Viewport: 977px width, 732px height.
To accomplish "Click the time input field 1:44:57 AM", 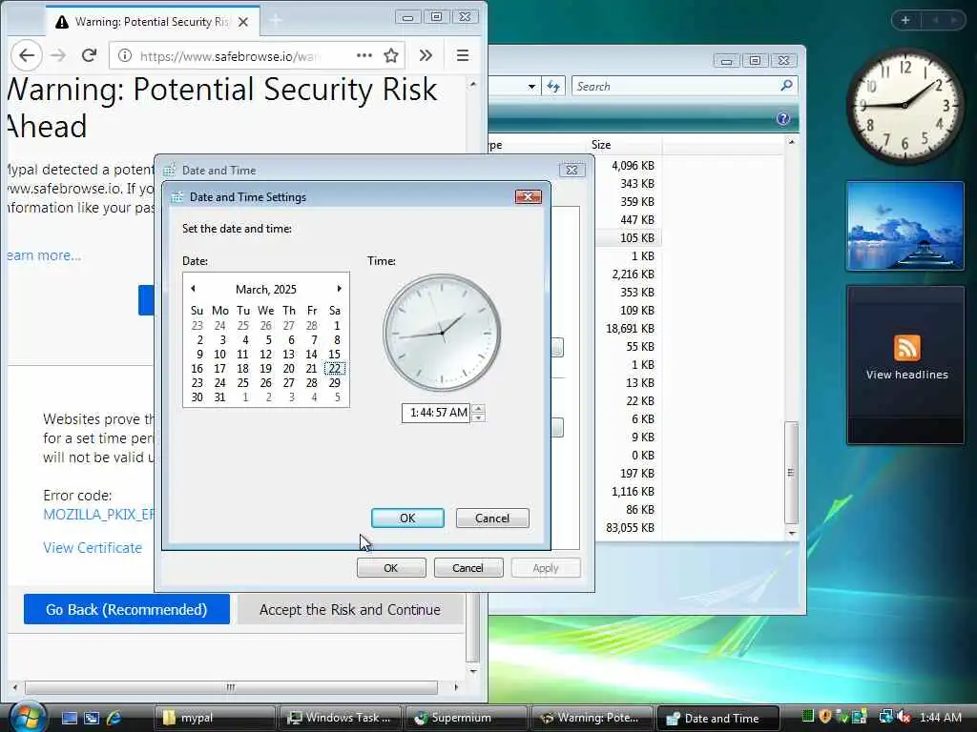I will (x=437, y=413).
